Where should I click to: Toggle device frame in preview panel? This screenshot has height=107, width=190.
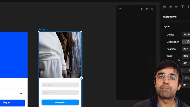pos(142,9)
